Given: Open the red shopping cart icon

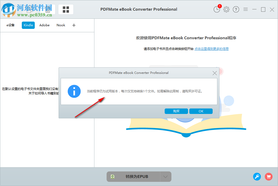Looking at the screenshot, I should pos(269,177).
